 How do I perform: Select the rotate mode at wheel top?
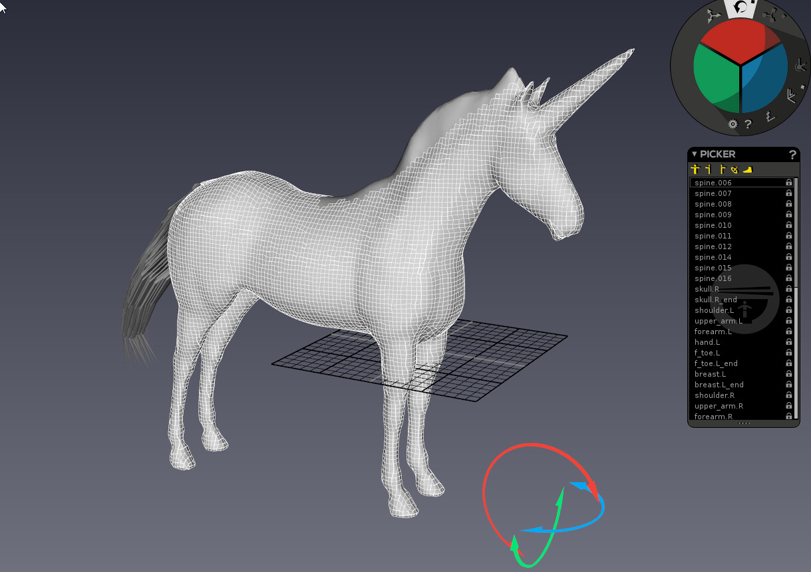tap(740, 8)
